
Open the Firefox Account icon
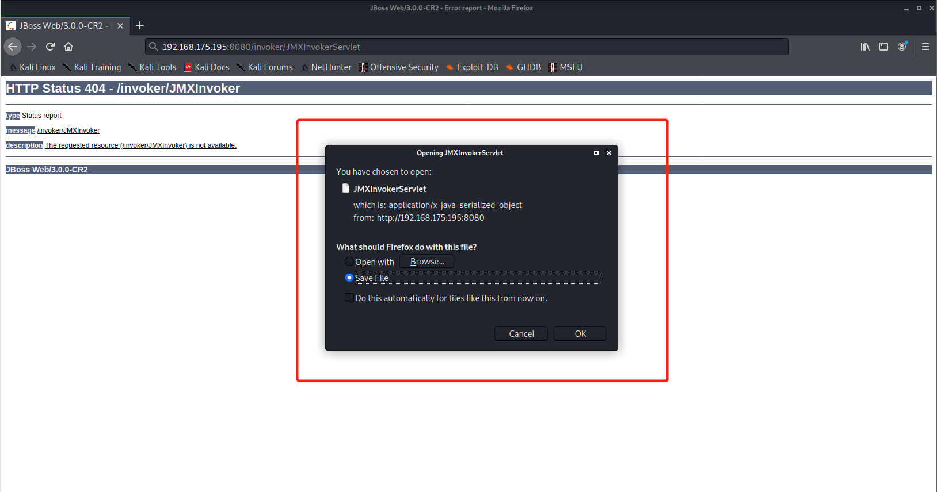tap(902, 47)
